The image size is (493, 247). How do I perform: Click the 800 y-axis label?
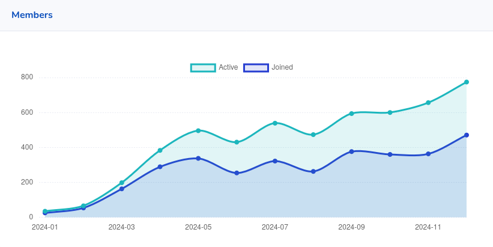coord(27,77)
